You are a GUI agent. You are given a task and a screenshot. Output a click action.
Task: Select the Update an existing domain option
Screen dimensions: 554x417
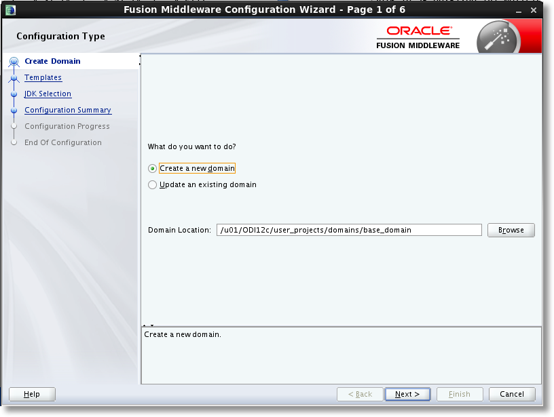pos(153,184)
